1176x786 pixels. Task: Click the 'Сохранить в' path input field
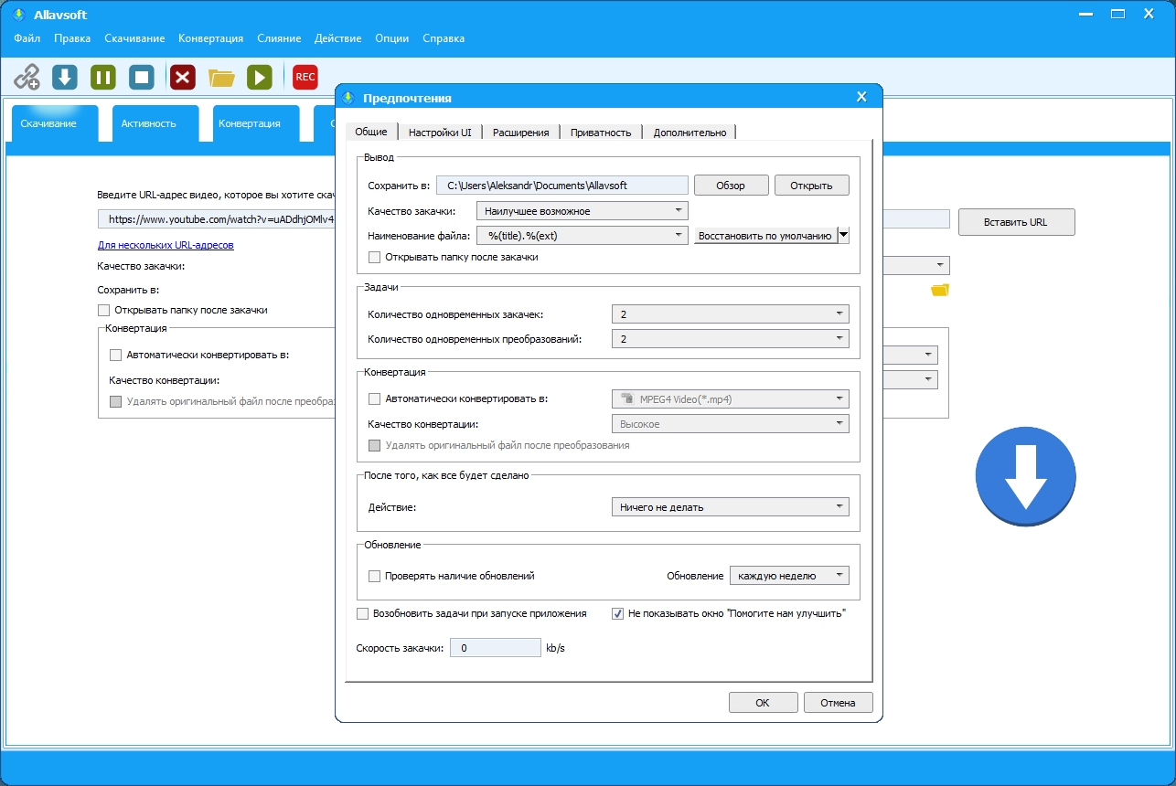[561, 186]
